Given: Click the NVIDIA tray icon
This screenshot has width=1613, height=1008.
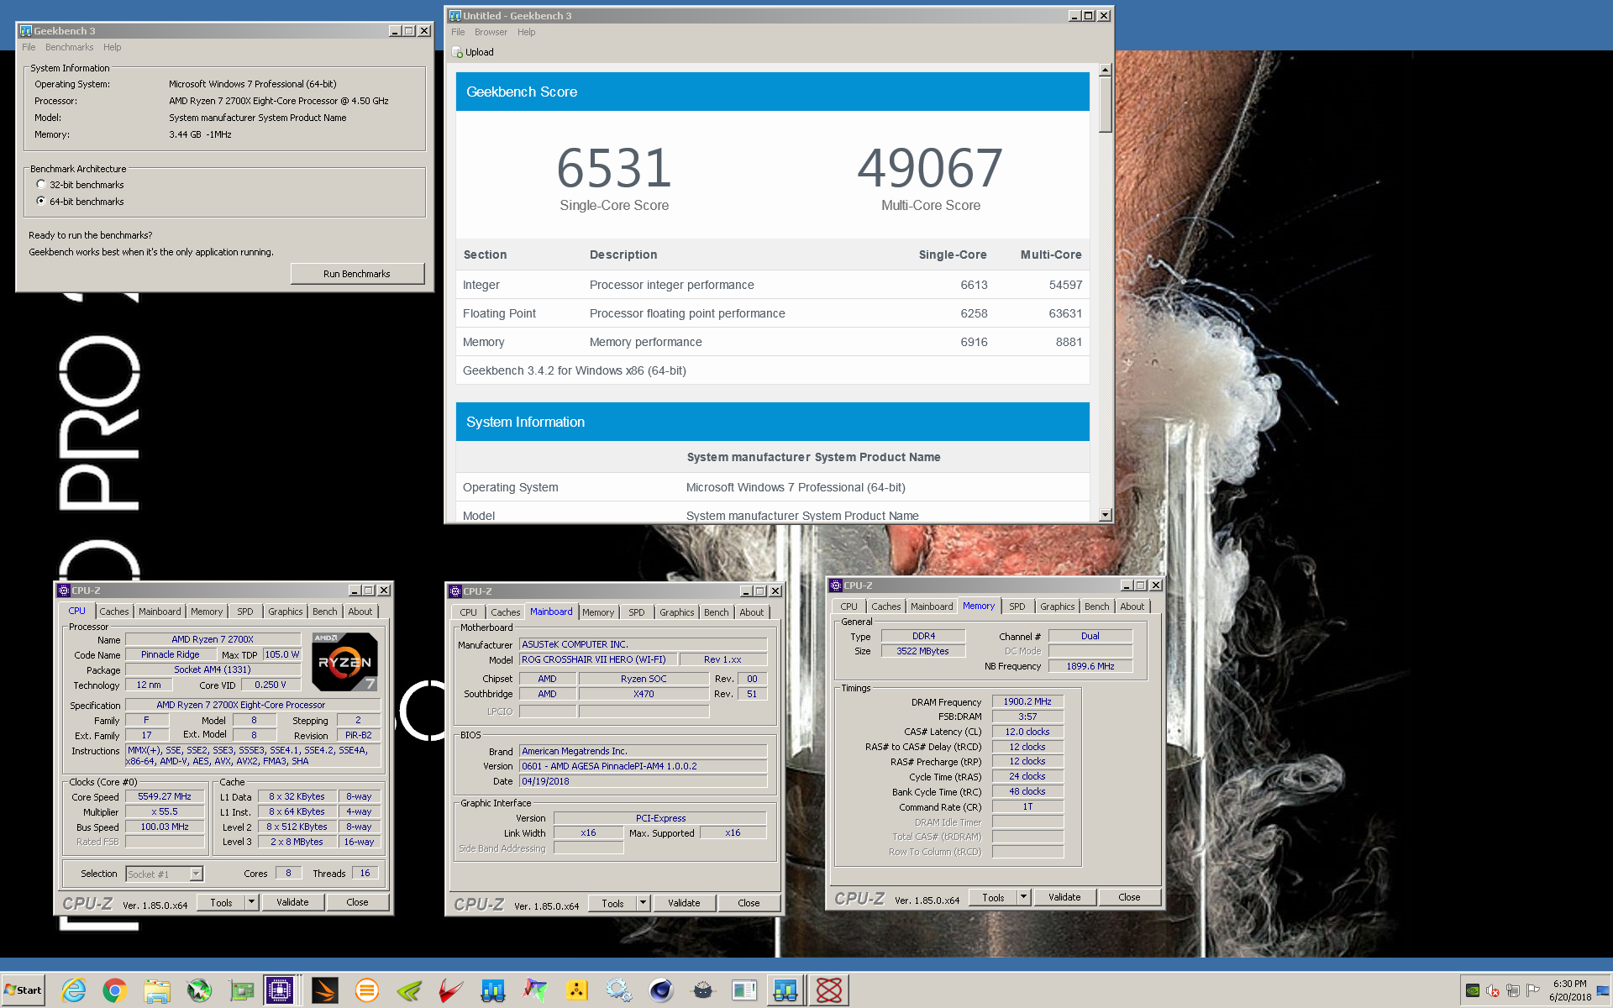Looking at the screenshot, I should [x=1473, y=990].
